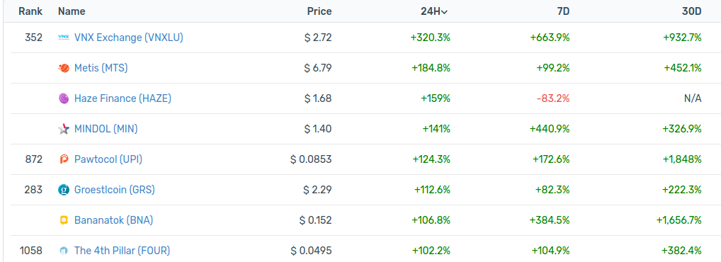The image size is (721, 262).
Task: Click the Groestlcoin teal logo icon
Action: [64, 190]
